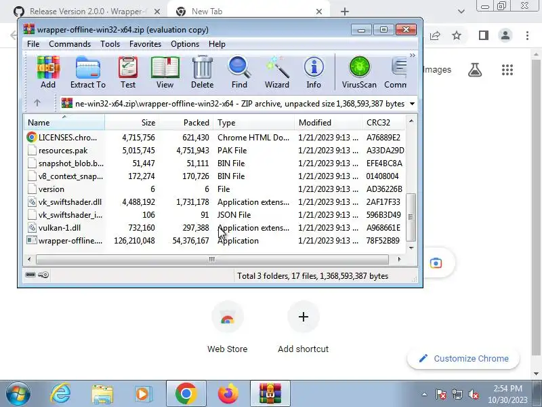This screenshot has width=542, height=407.
Task: Open the Chrome profile avatar
Action: pyautogui.click(x=505, y=35)
